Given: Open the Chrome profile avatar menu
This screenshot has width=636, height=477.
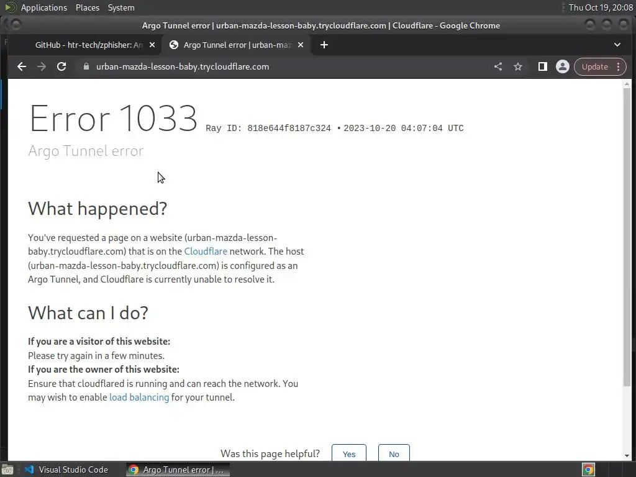Looking at the screenshot, I should pos(563,66).
